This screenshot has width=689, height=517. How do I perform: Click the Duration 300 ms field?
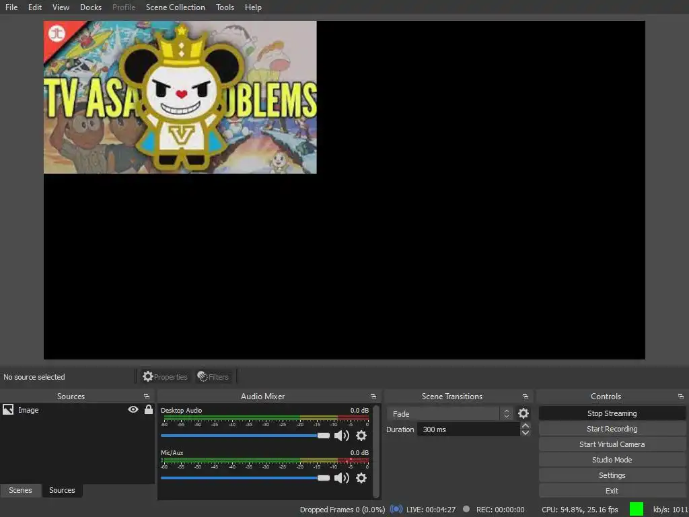coord(468,429)
